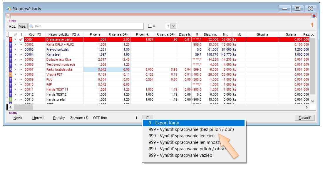Choose 'Vynútiť spracovanie len cien' option

click(182, 136)
